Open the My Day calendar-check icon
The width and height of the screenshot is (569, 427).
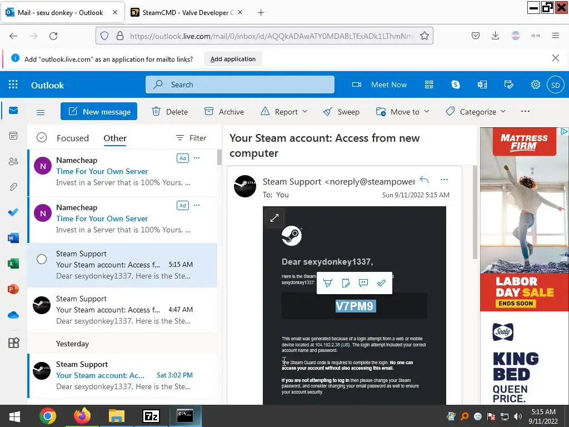pos(509,85)
